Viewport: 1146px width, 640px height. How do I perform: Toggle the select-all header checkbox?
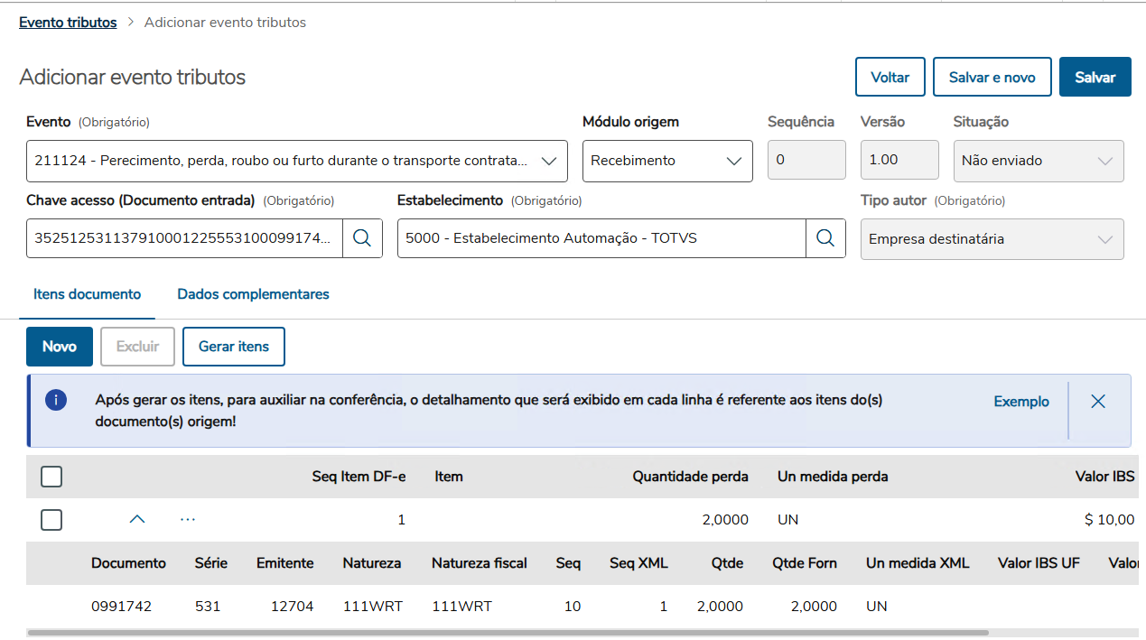pyautogui.click(x=51, y=477)
